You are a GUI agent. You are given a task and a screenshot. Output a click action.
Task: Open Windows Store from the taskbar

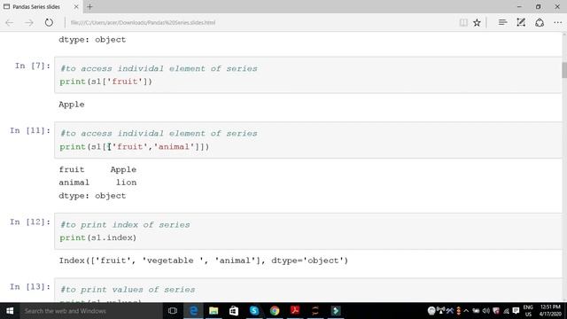(234, 311)
